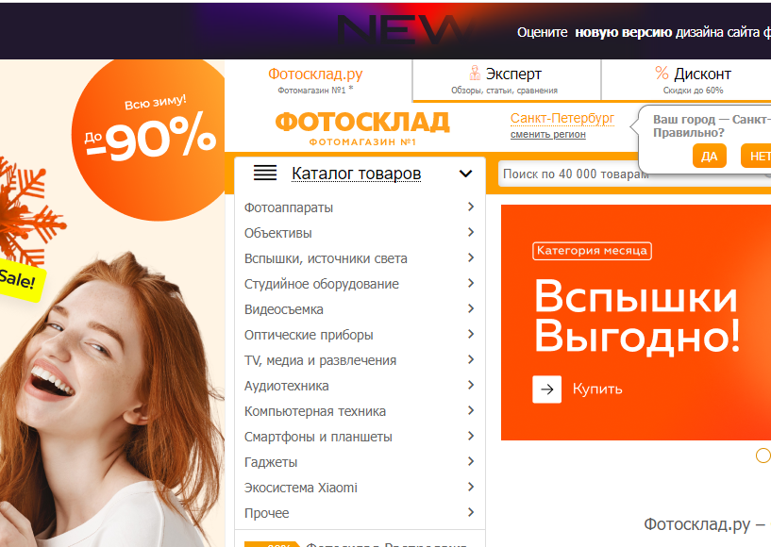
Task: Click the Санкт-Петербург city link
Action: 562,119
